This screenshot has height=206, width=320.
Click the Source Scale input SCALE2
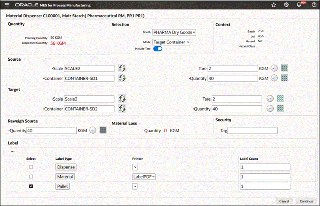[x=89, y=68]
